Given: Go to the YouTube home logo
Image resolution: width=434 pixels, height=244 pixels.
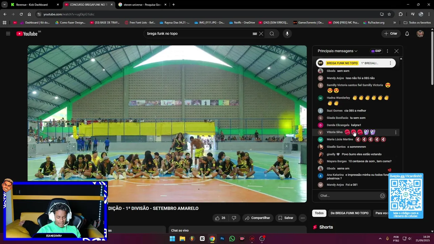Looking at the screenshot, I should 27,34.
